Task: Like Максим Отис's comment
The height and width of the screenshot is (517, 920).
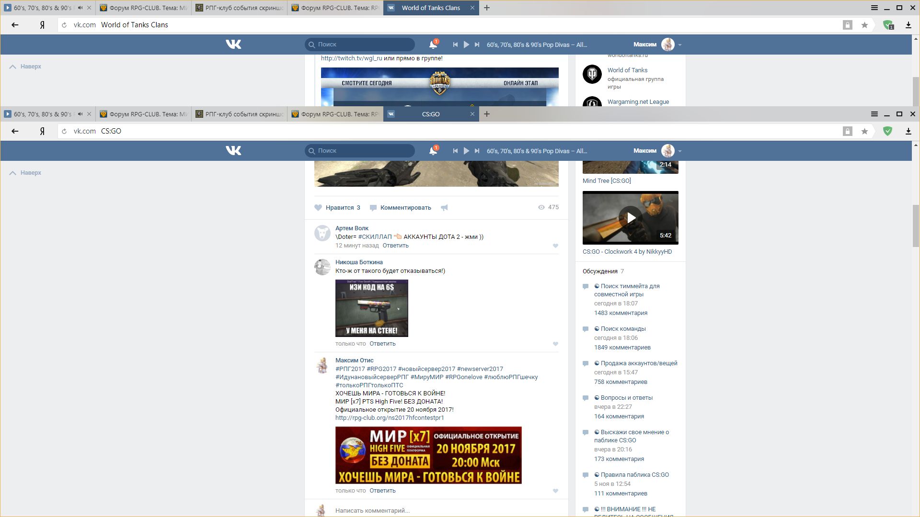Action: pyautogui.click(x=555, y=491)
